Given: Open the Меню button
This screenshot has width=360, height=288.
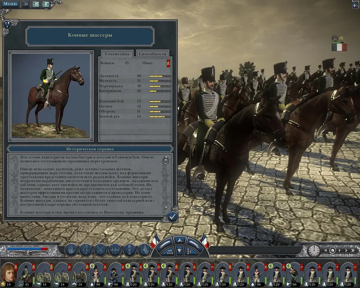Looking at the screenshot, I should point(10,4).
